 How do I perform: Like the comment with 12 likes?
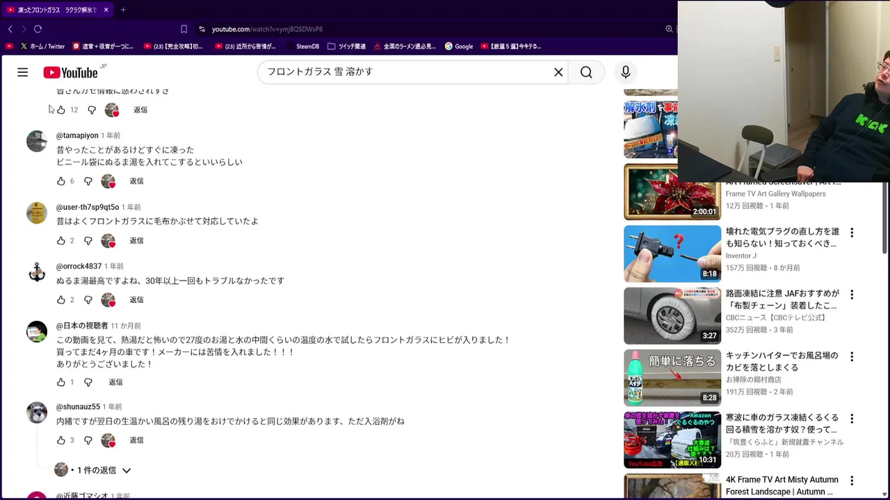point(61,110)
